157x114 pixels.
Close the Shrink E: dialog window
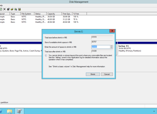click(x=112, y=31)
